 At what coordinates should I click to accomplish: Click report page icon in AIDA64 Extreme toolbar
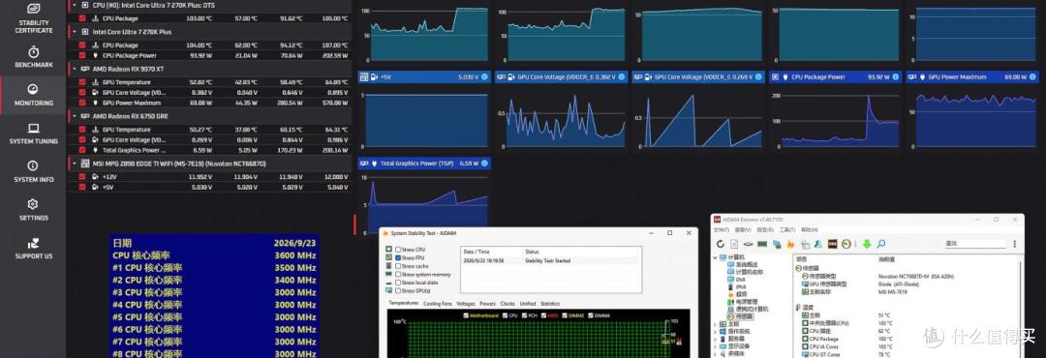(734, 244)
